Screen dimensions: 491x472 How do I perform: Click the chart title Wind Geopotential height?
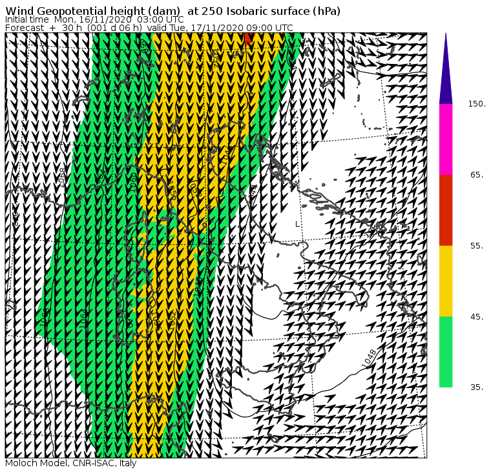point(172,11)
